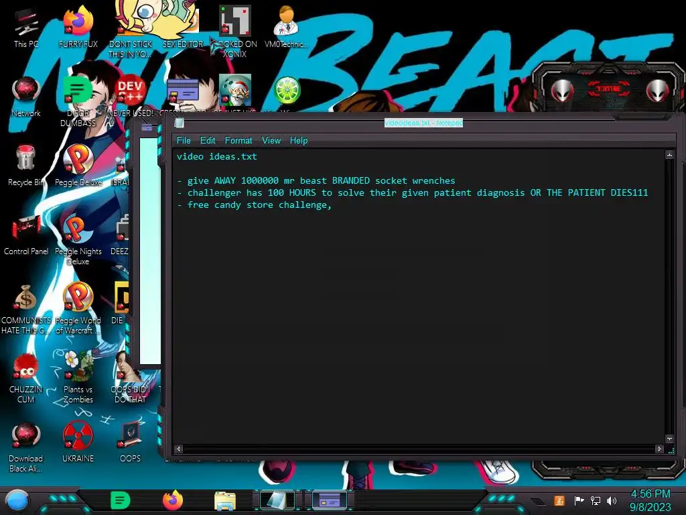The height and width of the screenshot is (515, 686).
Task: Select the Peggle World of Warcraft icon
Action: tap(78, 308)
